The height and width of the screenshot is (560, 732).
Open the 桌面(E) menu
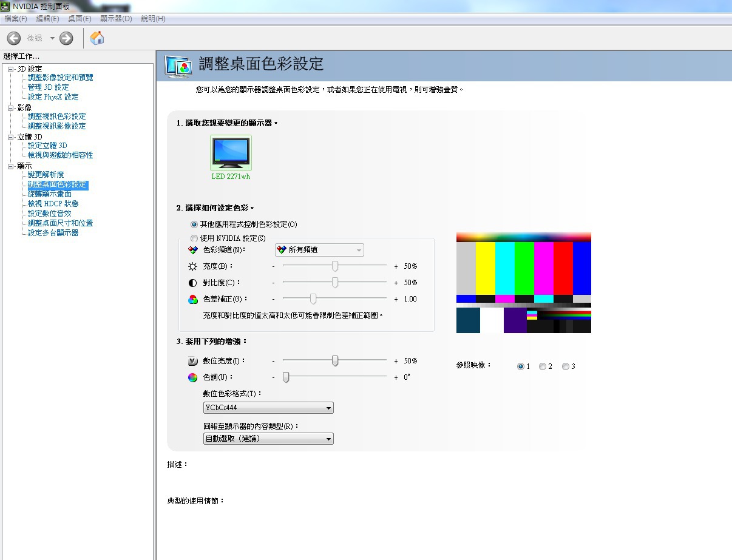pos(80,19)
